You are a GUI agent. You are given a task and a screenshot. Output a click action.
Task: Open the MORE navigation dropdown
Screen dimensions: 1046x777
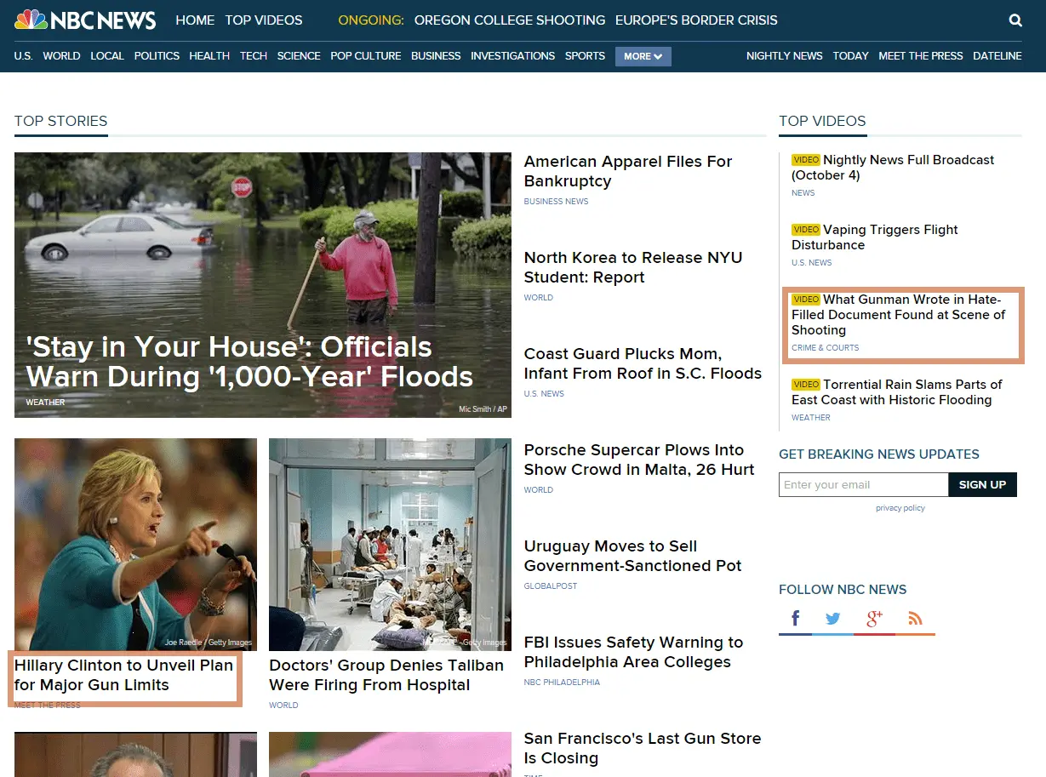pos(643,55)
